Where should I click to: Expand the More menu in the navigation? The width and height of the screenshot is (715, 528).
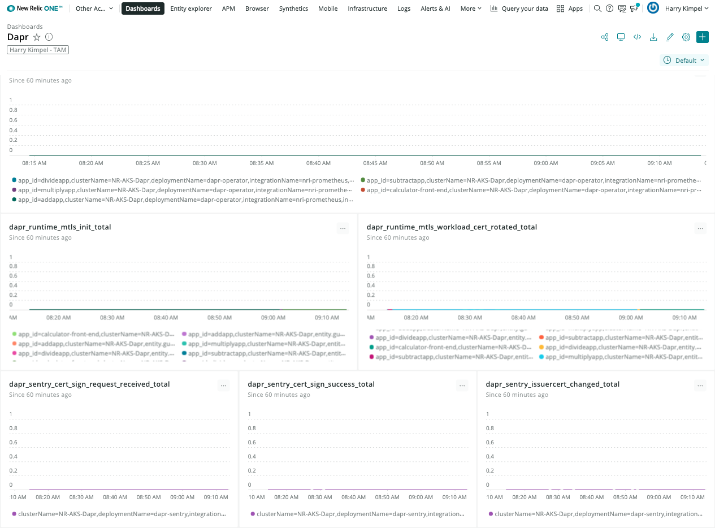pos(471,8)
